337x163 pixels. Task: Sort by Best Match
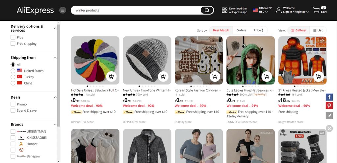pos(221,30)
